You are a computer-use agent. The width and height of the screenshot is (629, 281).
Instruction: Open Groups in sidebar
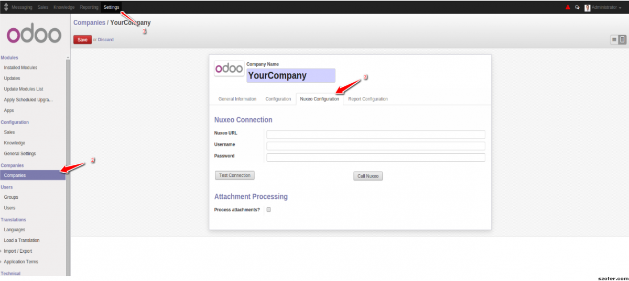click(11, 197)
